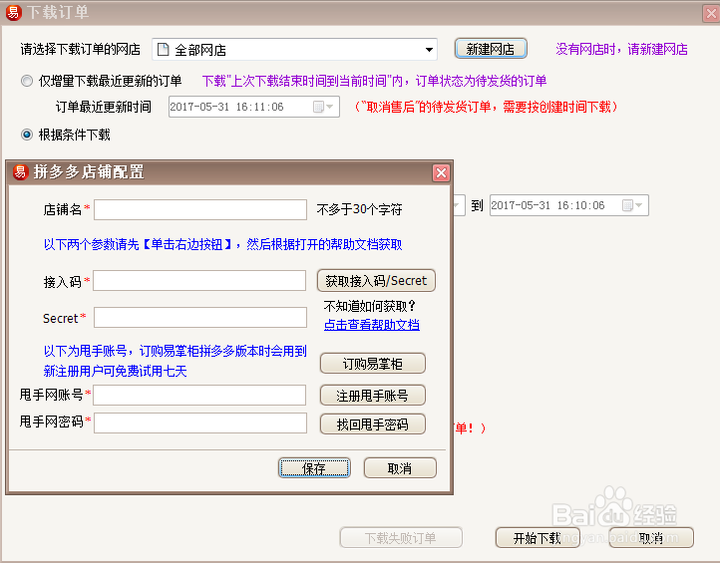Click the 拼多多店铺配置 title bar app icon
The height and width of the screenshot is (563, 720).
21,172
